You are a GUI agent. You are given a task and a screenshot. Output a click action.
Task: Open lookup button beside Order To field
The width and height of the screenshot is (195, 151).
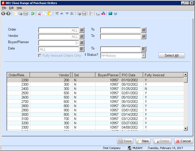tap(143, 30)
